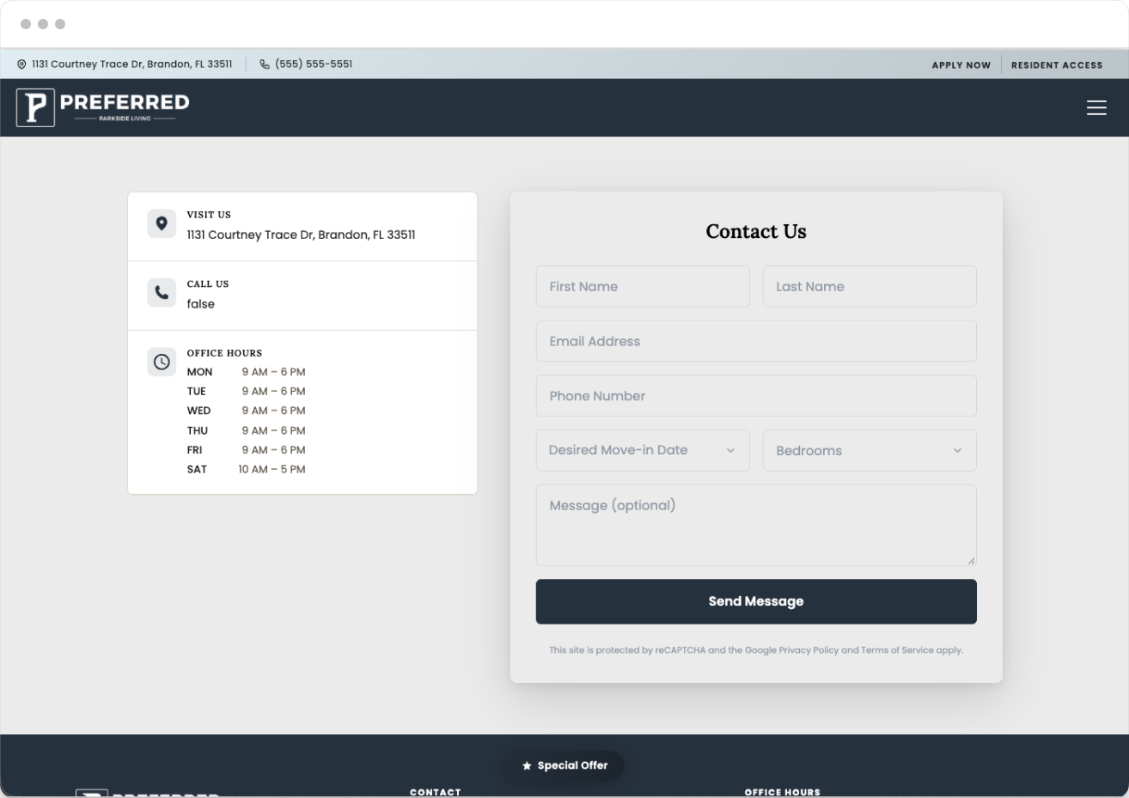
Task: Click the location pin icon beside Visit Us
Action: tap(162, 223)
